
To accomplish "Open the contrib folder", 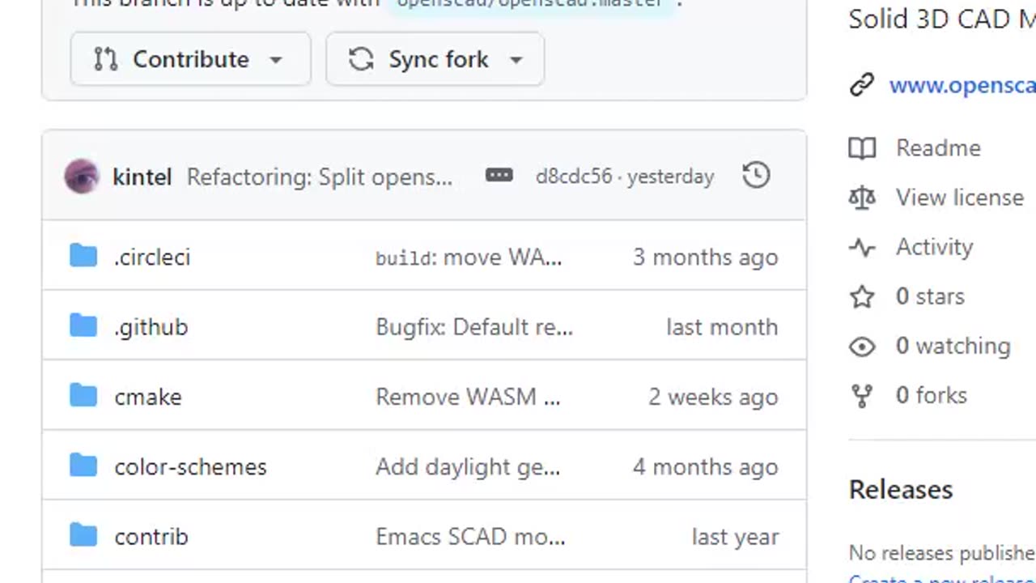I will point(151,537).
